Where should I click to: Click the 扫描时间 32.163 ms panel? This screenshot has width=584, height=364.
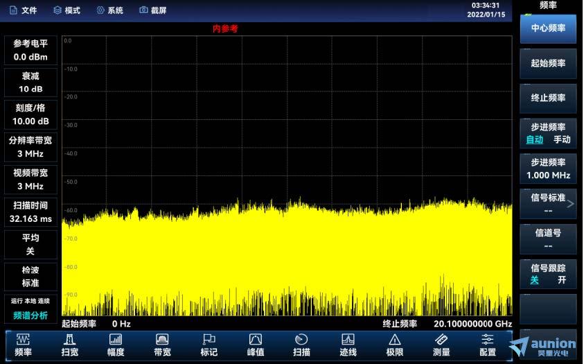tap(30, 212)
